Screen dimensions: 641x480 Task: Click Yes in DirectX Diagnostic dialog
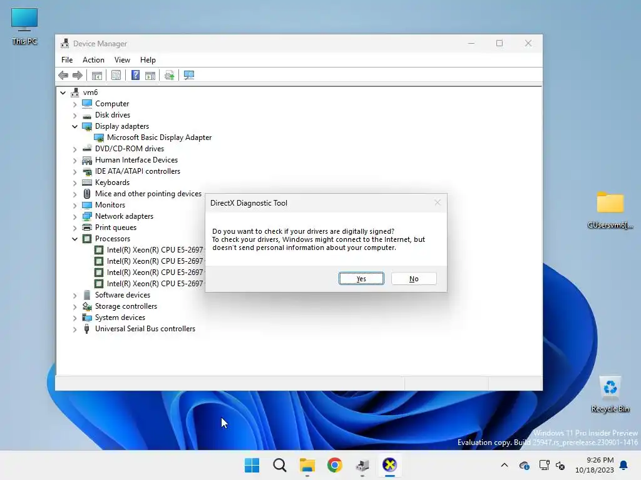click(361, 279)
